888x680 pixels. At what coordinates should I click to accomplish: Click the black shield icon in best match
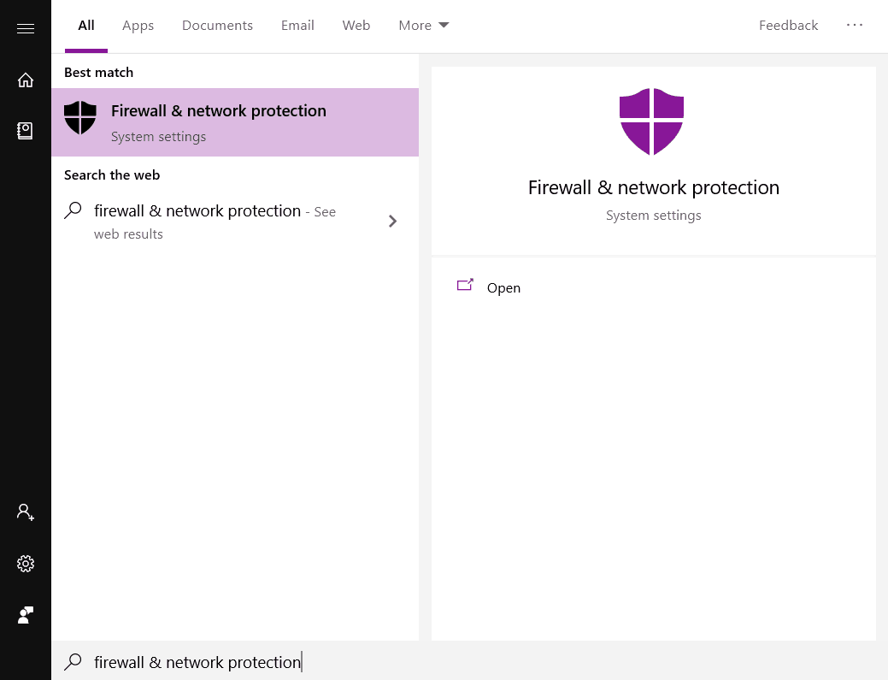tap(80, 118)
